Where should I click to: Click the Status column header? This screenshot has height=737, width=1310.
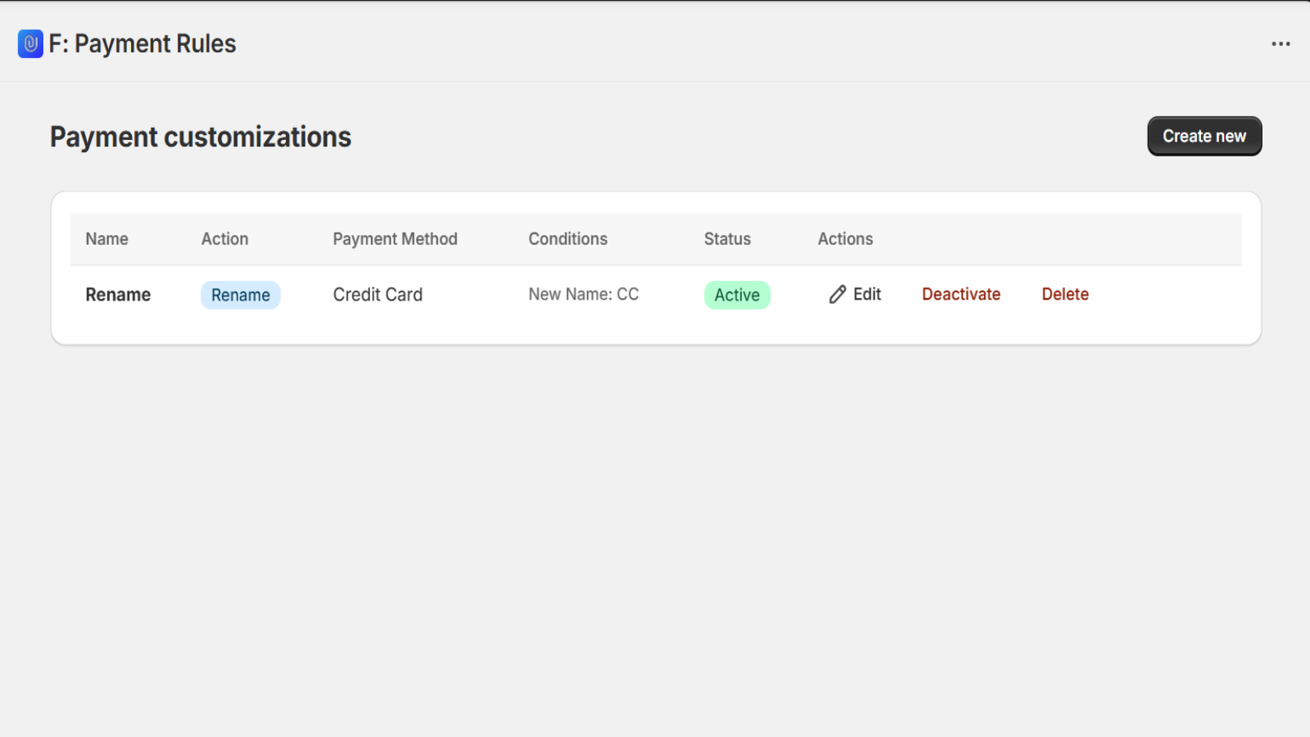click(727, 239)
